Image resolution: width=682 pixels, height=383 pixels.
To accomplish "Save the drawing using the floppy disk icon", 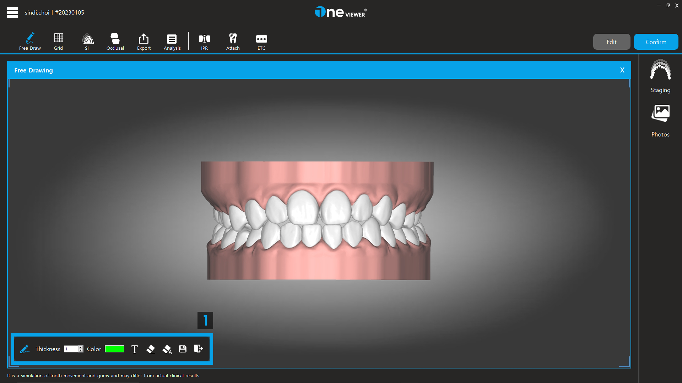I will pyautogui.click(x=183, y=349).
